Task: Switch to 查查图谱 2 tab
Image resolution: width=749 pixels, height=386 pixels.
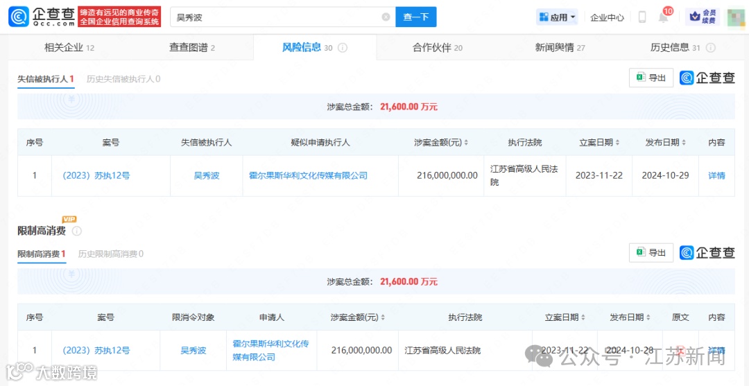Action: [x=192, y=48]
